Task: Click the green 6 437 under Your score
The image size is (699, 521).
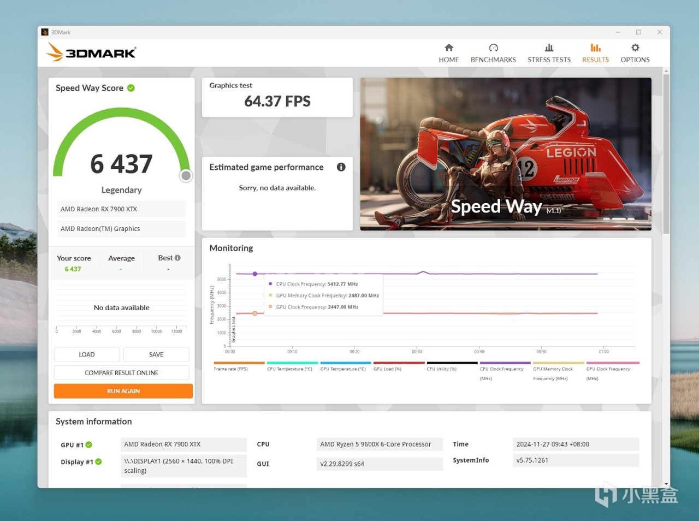Action: (73, 269)
